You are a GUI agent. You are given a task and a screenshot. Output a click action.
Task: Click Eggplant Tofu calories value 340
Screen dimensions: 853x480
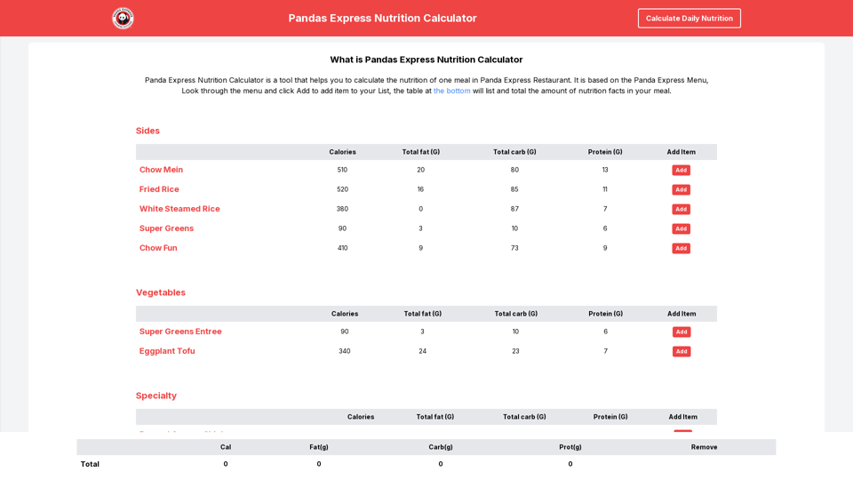[x=345, y=351]
